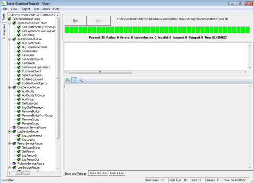Click the test tree horizontal scrollbar thumb
254x183 pixels.
[x=22, y=173]
